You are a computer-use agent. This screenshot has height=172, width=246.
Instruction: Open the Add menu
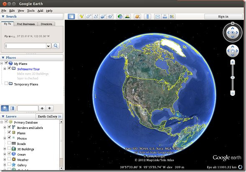(41, 11)
